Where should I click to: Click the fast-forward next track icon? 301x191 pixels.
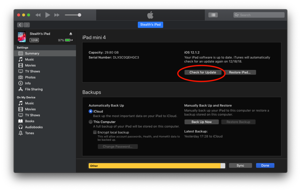tap(57, 15)
